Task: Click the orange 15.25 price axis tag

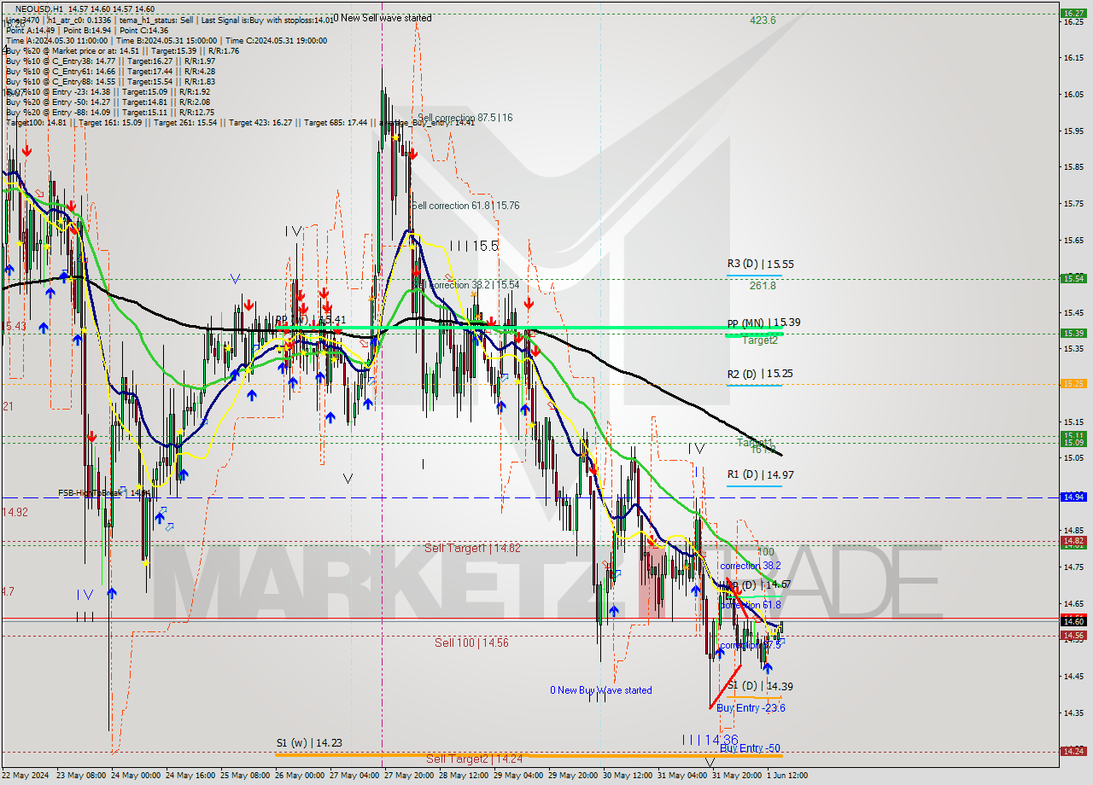Action: pos(1073,384)
